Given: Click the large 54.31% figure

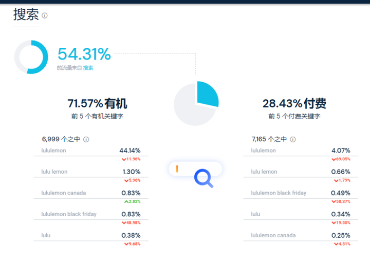Looking at the screenshot, I should click(84, 54).
